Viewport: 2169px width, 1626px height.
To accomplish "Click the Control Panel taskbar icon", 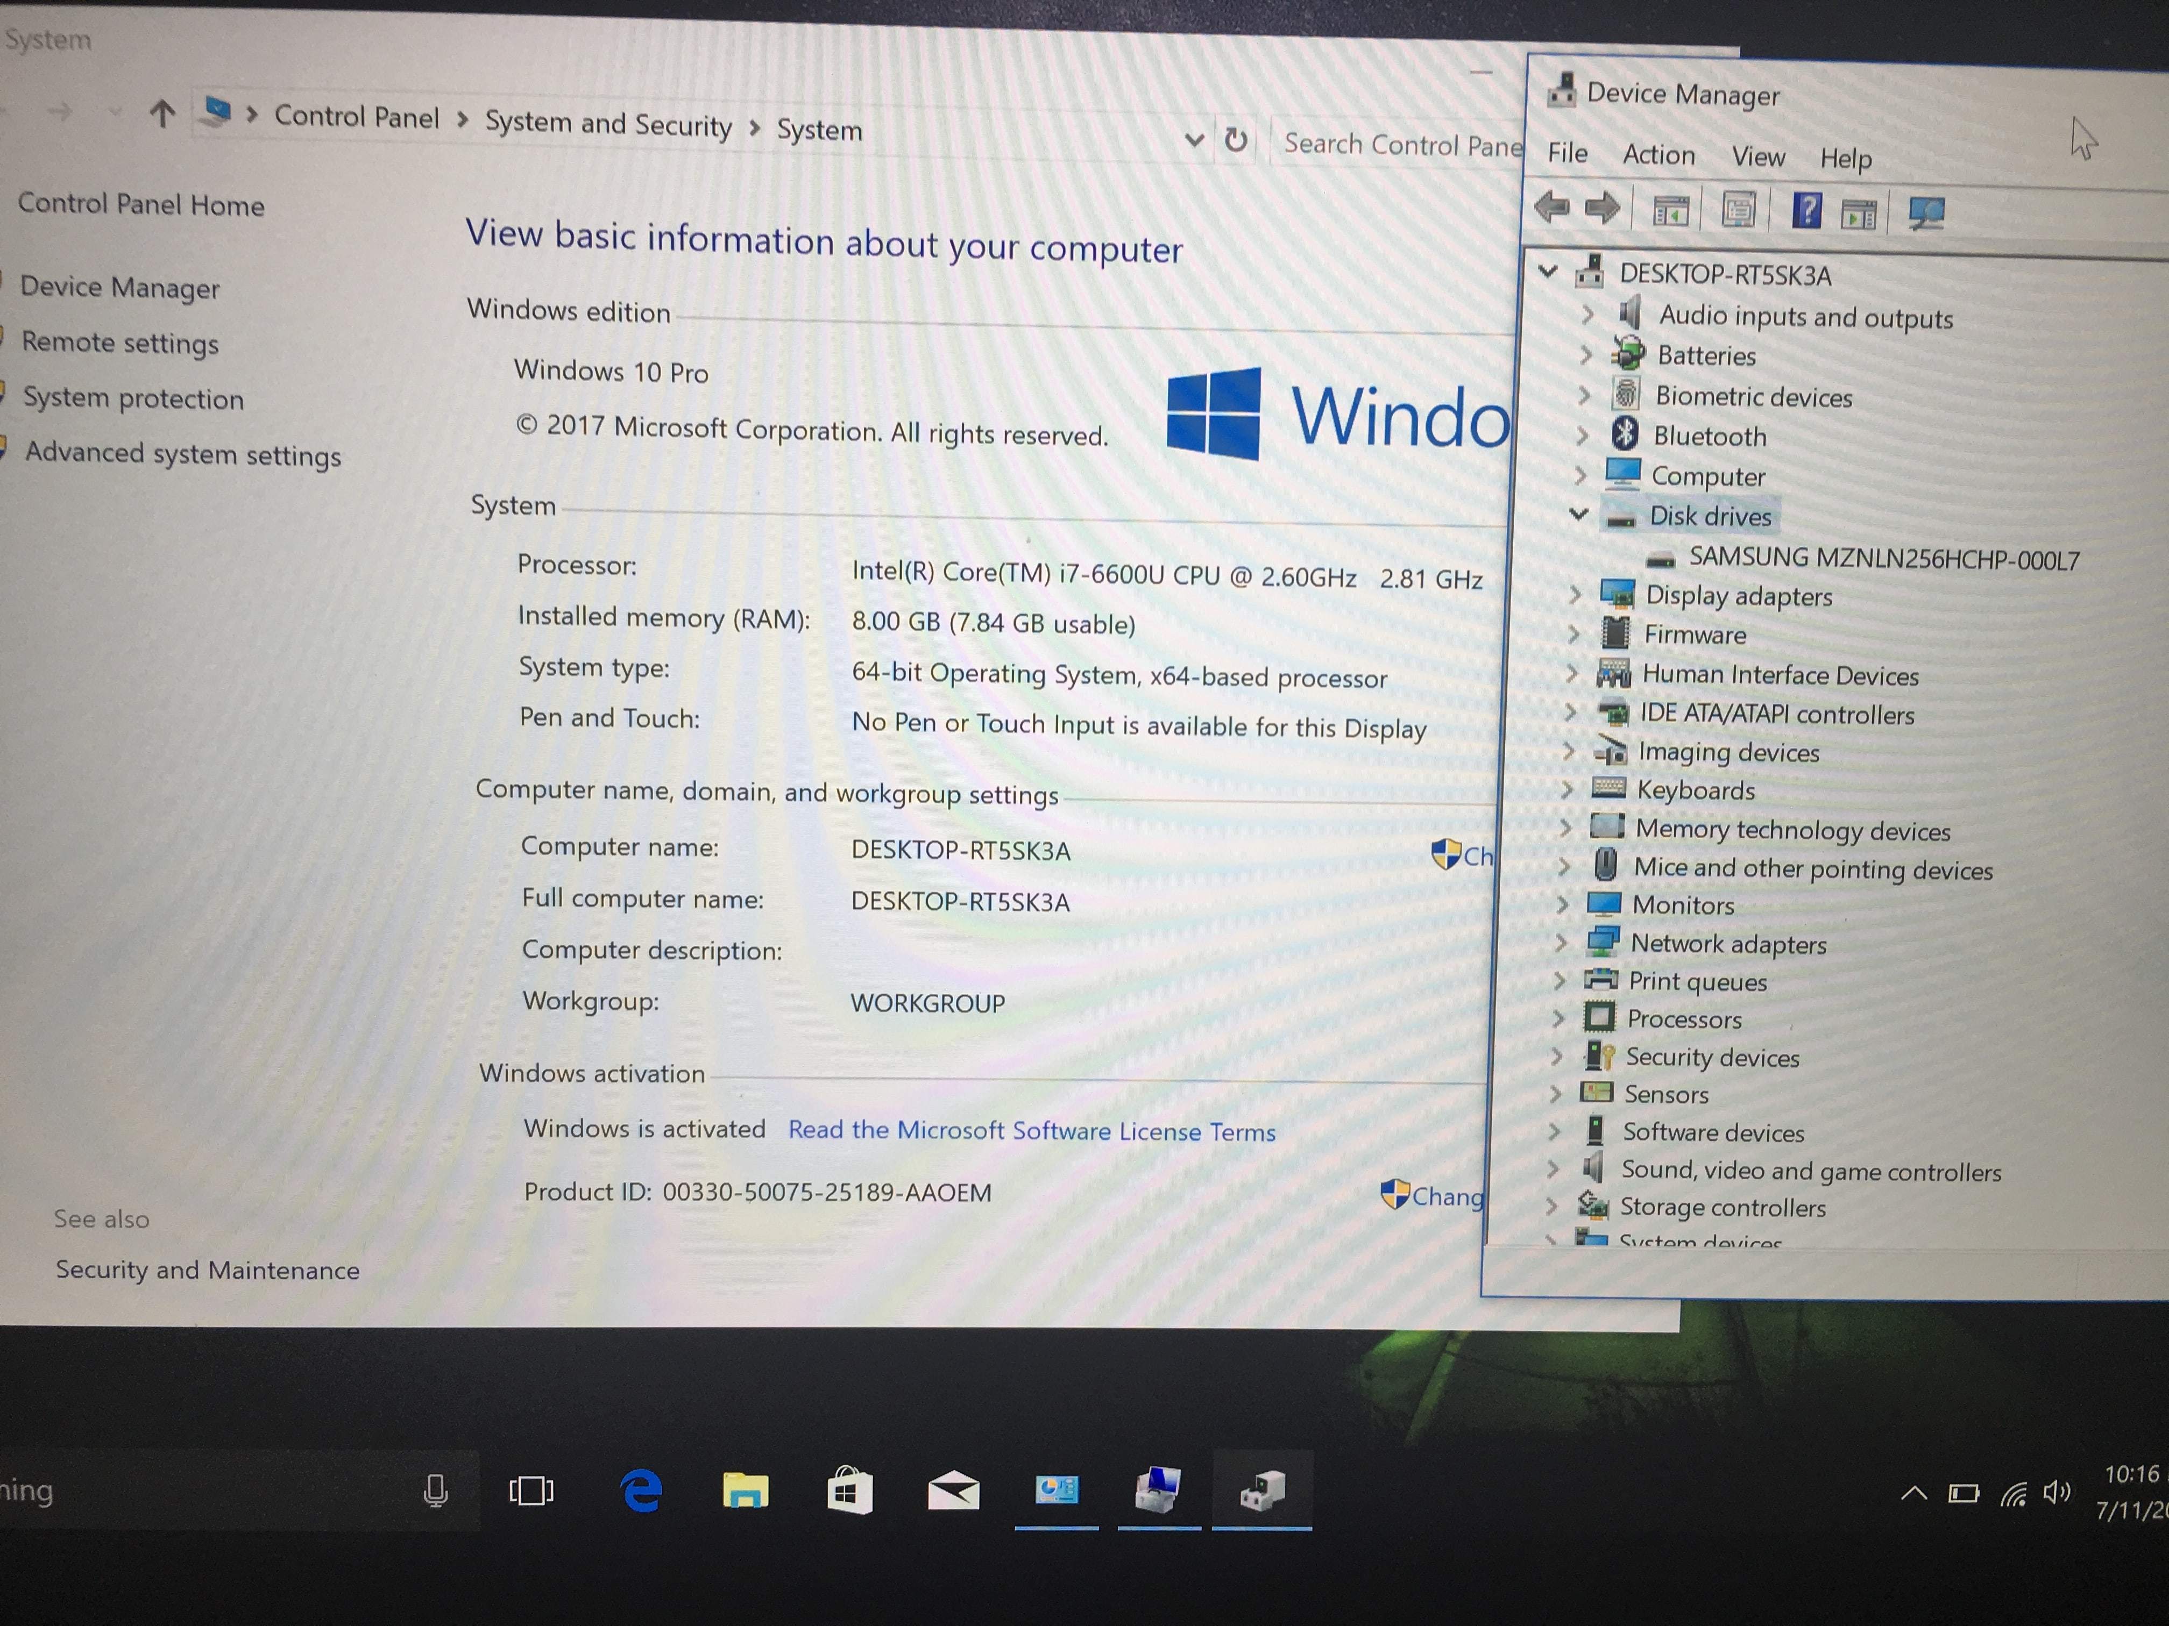I will [1056, 1490].
